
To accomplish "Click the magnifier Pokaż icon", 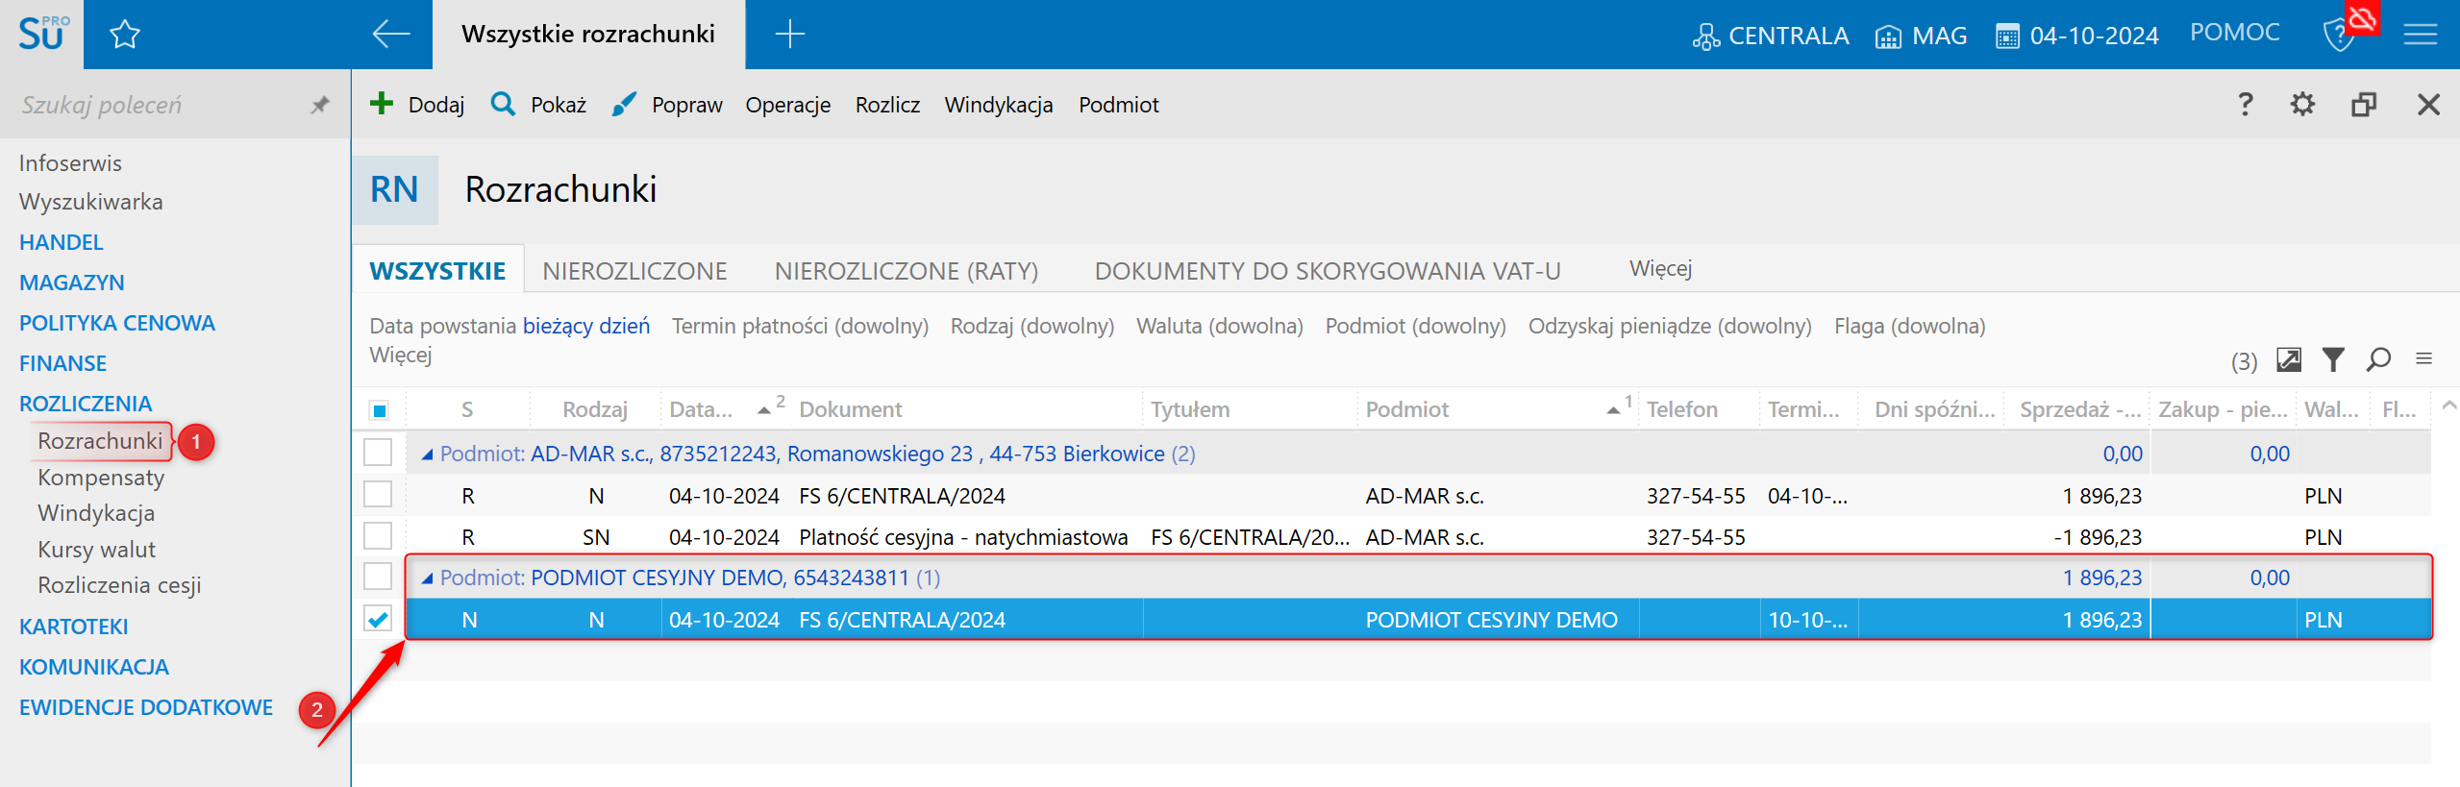I will (503, 104).
